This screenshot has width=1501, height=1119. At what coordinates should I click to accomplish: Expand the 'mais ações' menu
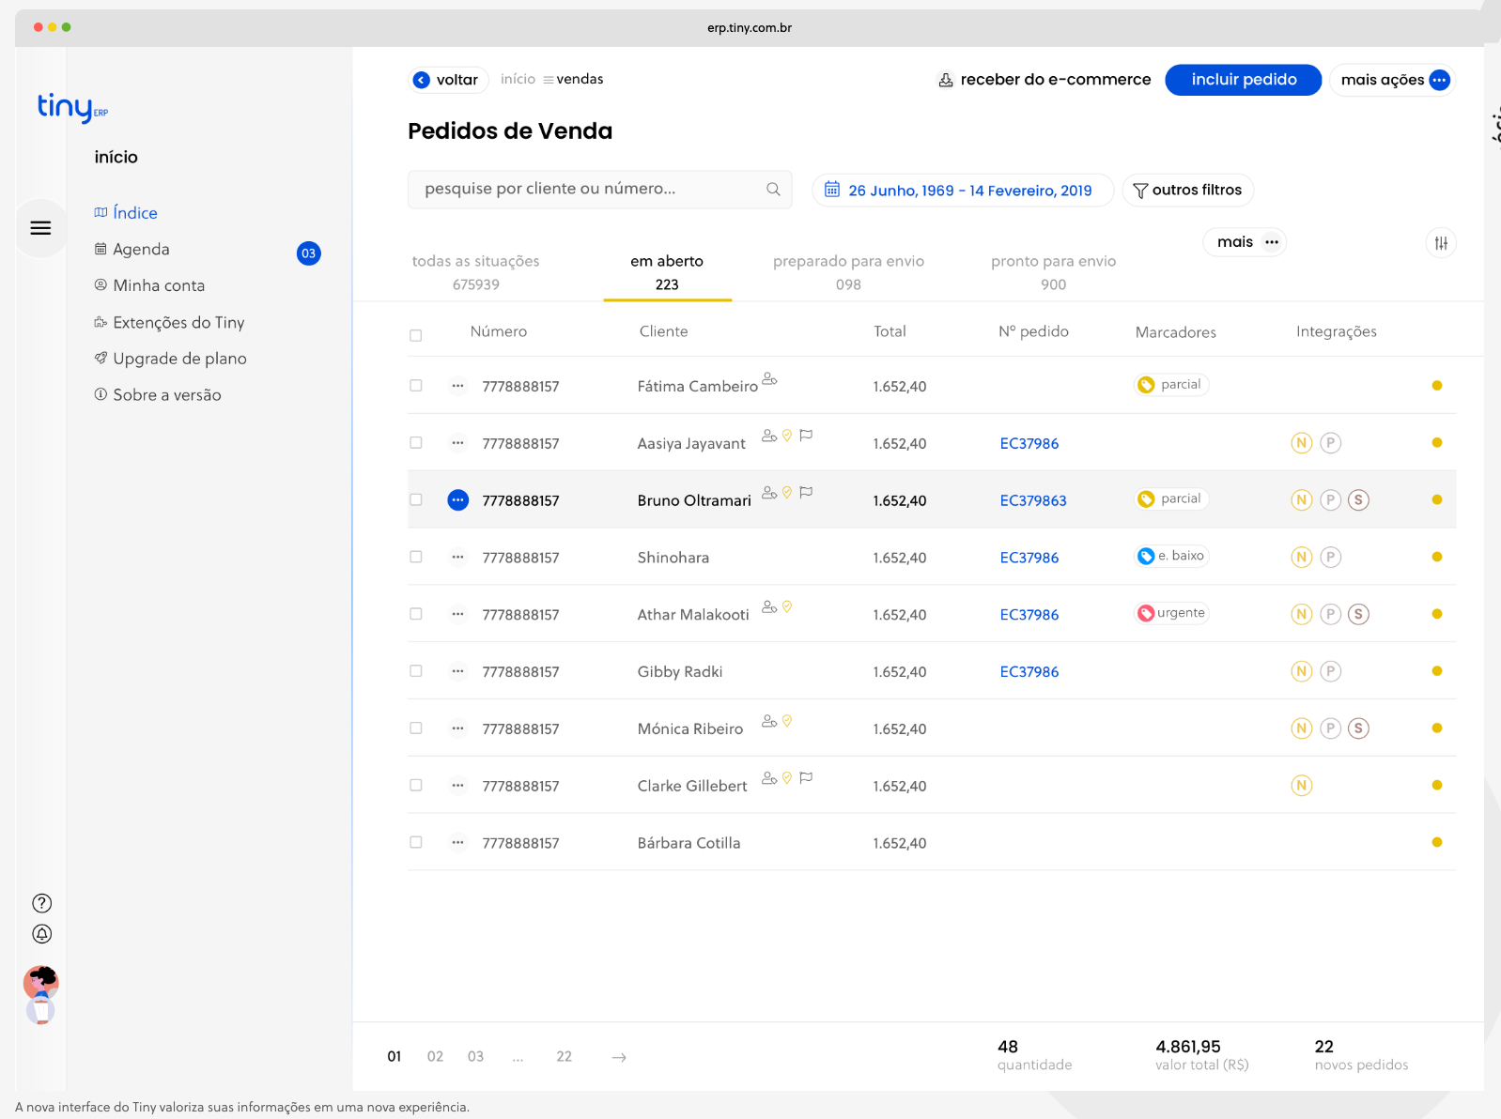coord(1394,80)
